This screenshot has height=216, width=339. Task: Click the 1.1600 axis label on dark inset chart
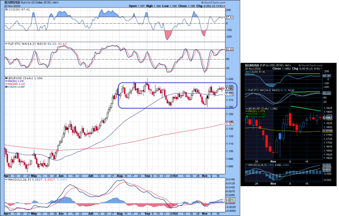point(328,158)
